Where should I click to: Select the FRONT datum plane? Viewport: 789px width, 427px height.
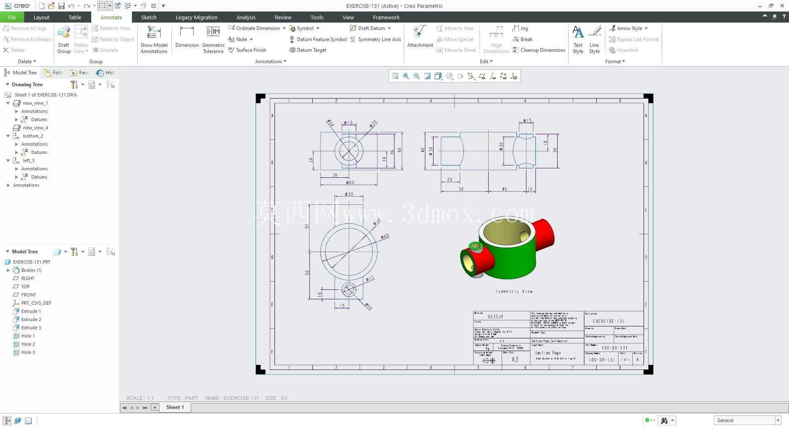pos(25,295)
